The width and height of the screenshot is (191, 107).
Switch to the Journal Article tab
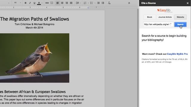165,17
